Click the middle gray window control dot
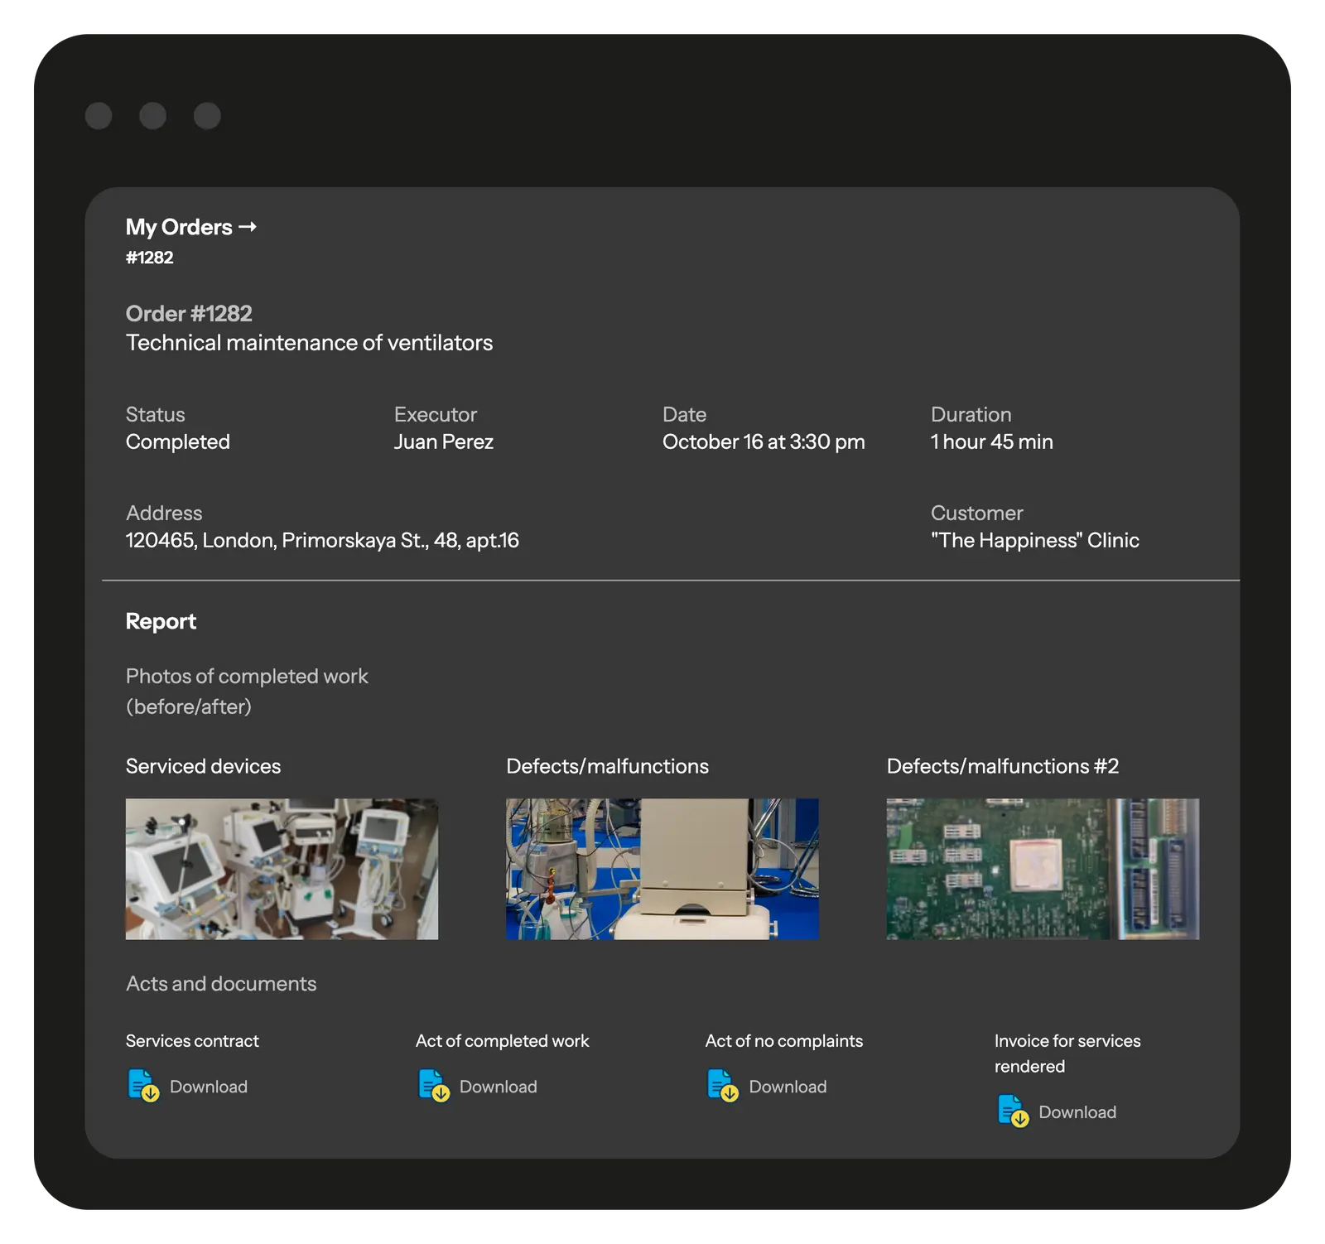 [x=152, y=116]
